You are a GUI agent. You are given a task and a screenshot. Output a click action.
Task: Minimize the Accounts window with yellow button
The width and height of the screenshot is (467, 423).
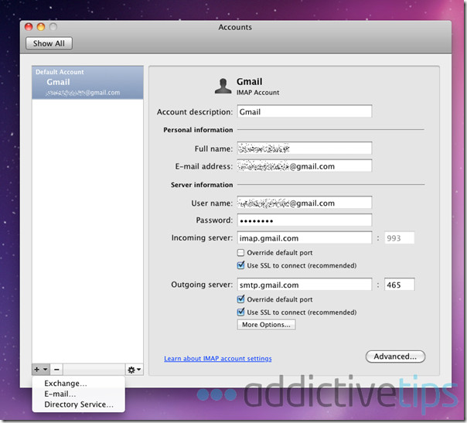coord(41,27)
